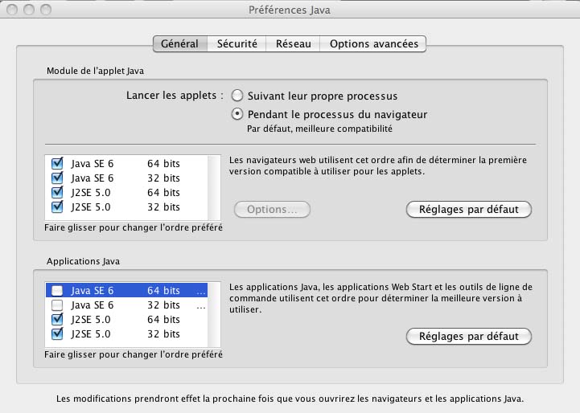Click applet section 'Réglages par défaut' button
Screen dimensions: 580x413
pyautogui.click(x=469, y=210)
